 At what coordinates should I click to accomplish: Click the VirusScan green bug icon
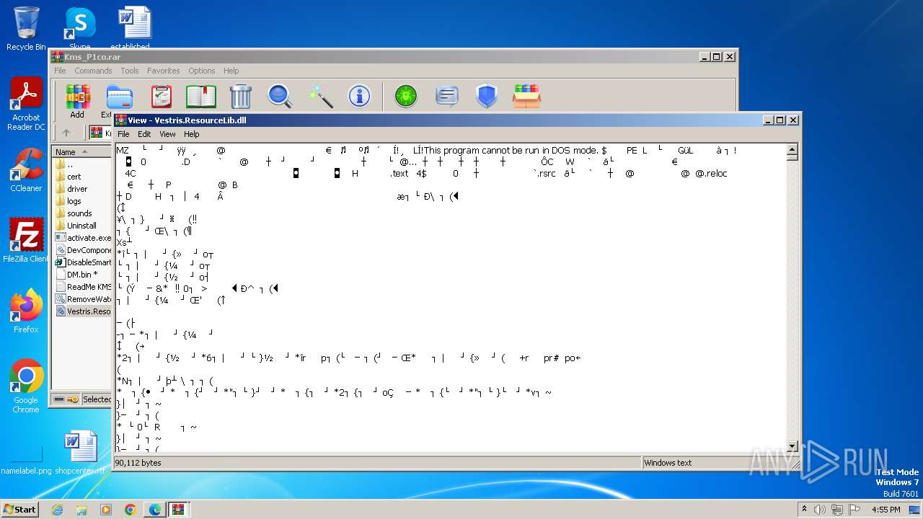tap(406, 96)
